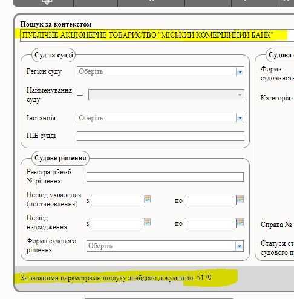Click the Період надходження 'по' date field
This screenshot has width=294, height=299.
click(211, 223)
